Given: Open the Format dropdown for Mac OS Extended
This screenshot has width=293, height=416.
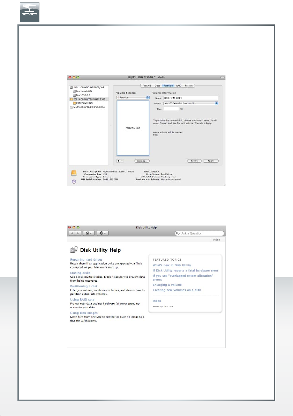Looking at the screenshot, I should point(191,103).
